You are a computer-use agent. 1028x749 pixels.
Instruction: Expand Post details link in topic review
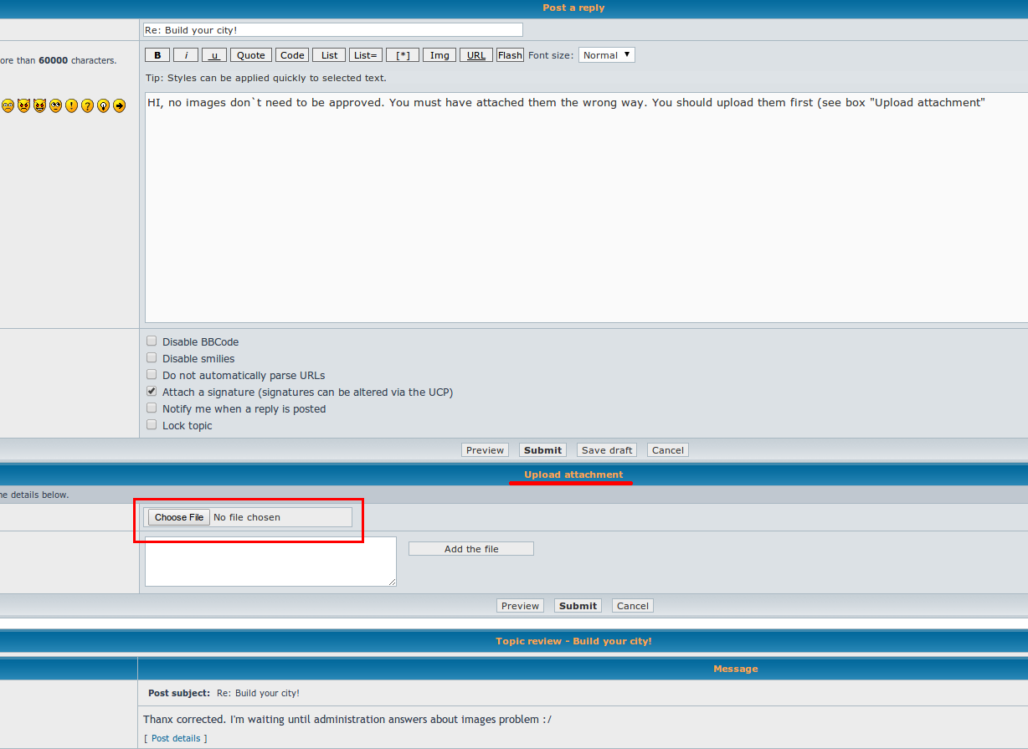coord(175,738)
